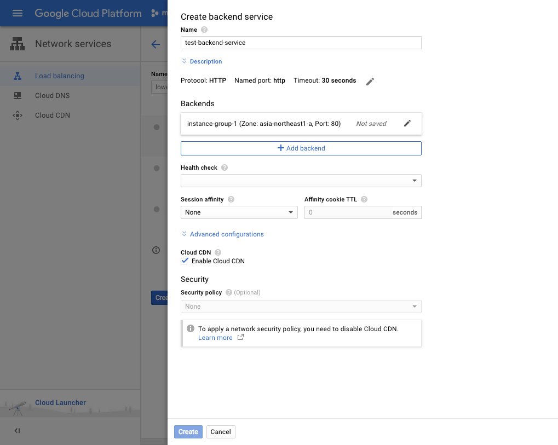Toggle the Enable Cloud CDN checkbox
The height and width of the screenshot is (445, 558).
(185, 261)
